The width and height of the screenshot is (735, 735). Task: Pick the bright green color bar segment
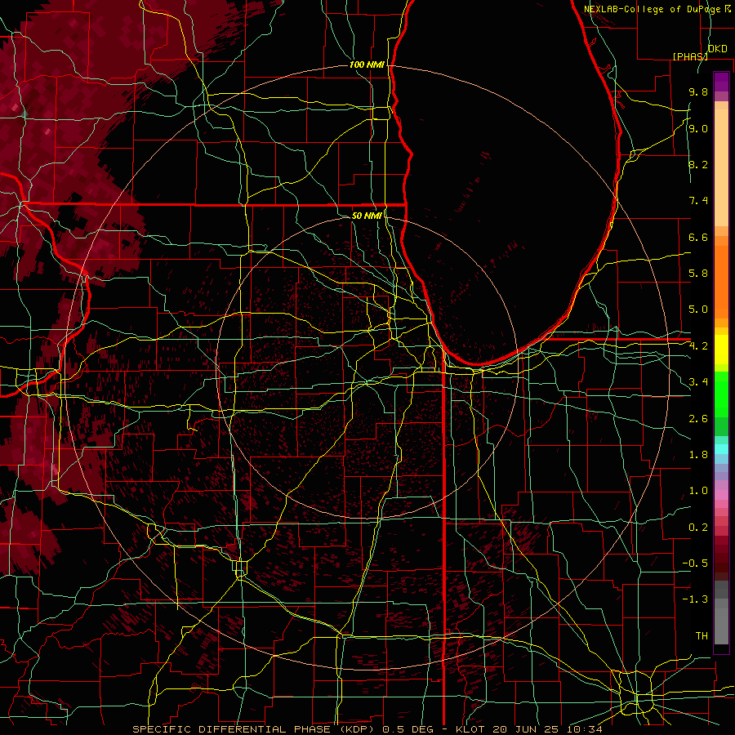(x=721, y=399)
